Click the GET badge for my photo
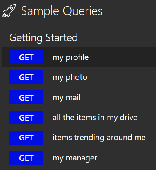Viewport: 156px width, 170px height. pyautogui.click(x=26, y=77)
